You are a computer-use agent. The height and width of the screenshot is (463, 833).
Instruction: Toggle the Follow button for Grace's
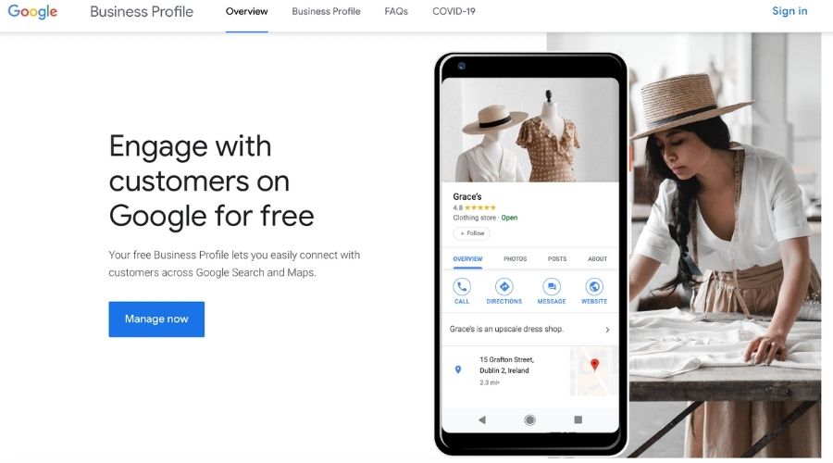click(x=472, y=233)
